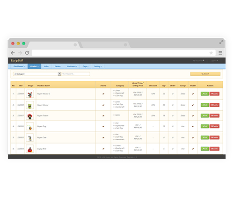Open the Setting menu dropdown
Image resolution: width=234 pixels, height=201 pixels.
[x=98, y=66]
